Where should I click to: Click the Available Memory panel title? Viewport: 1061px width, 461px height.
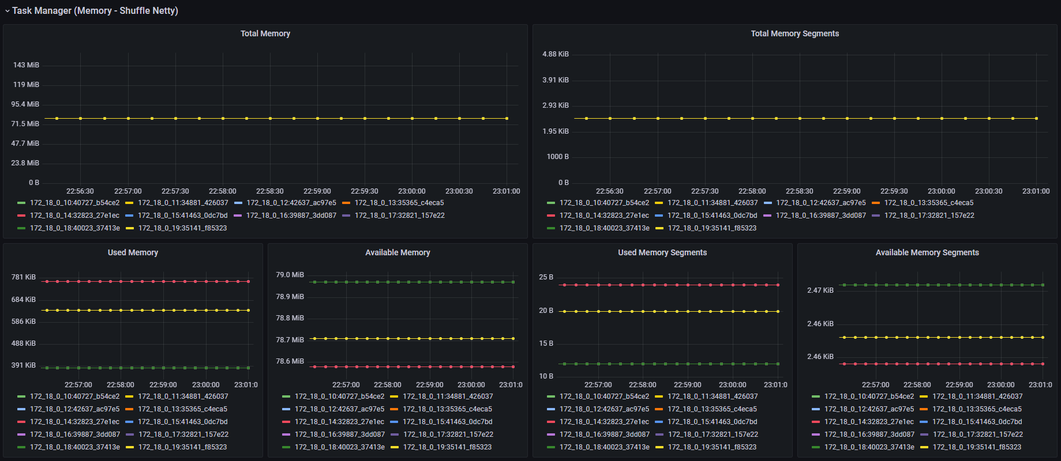pyautogui.click(x=398, y=252)
